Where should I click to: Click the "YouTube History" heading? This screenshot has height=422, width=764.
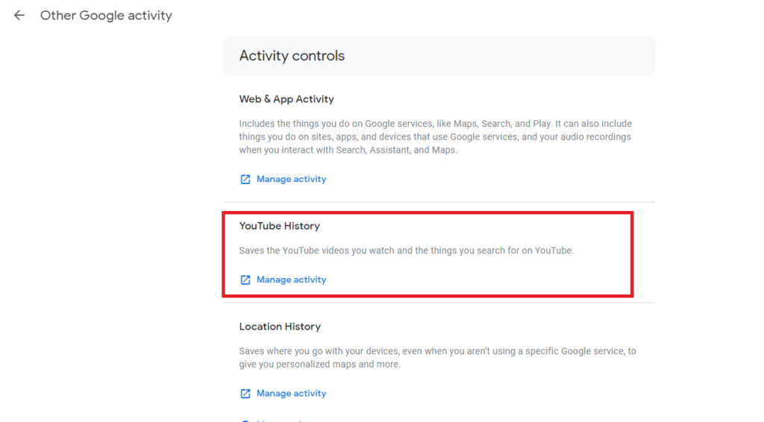280,226
